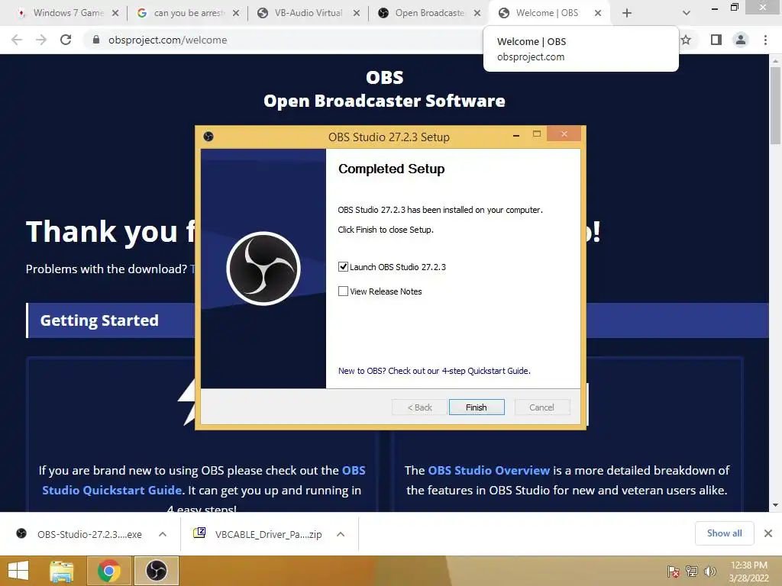The width and height of the screenshot is (782, 586).
Task: Close the OBS Studio Setup dialog
Action: coord(564,134)
